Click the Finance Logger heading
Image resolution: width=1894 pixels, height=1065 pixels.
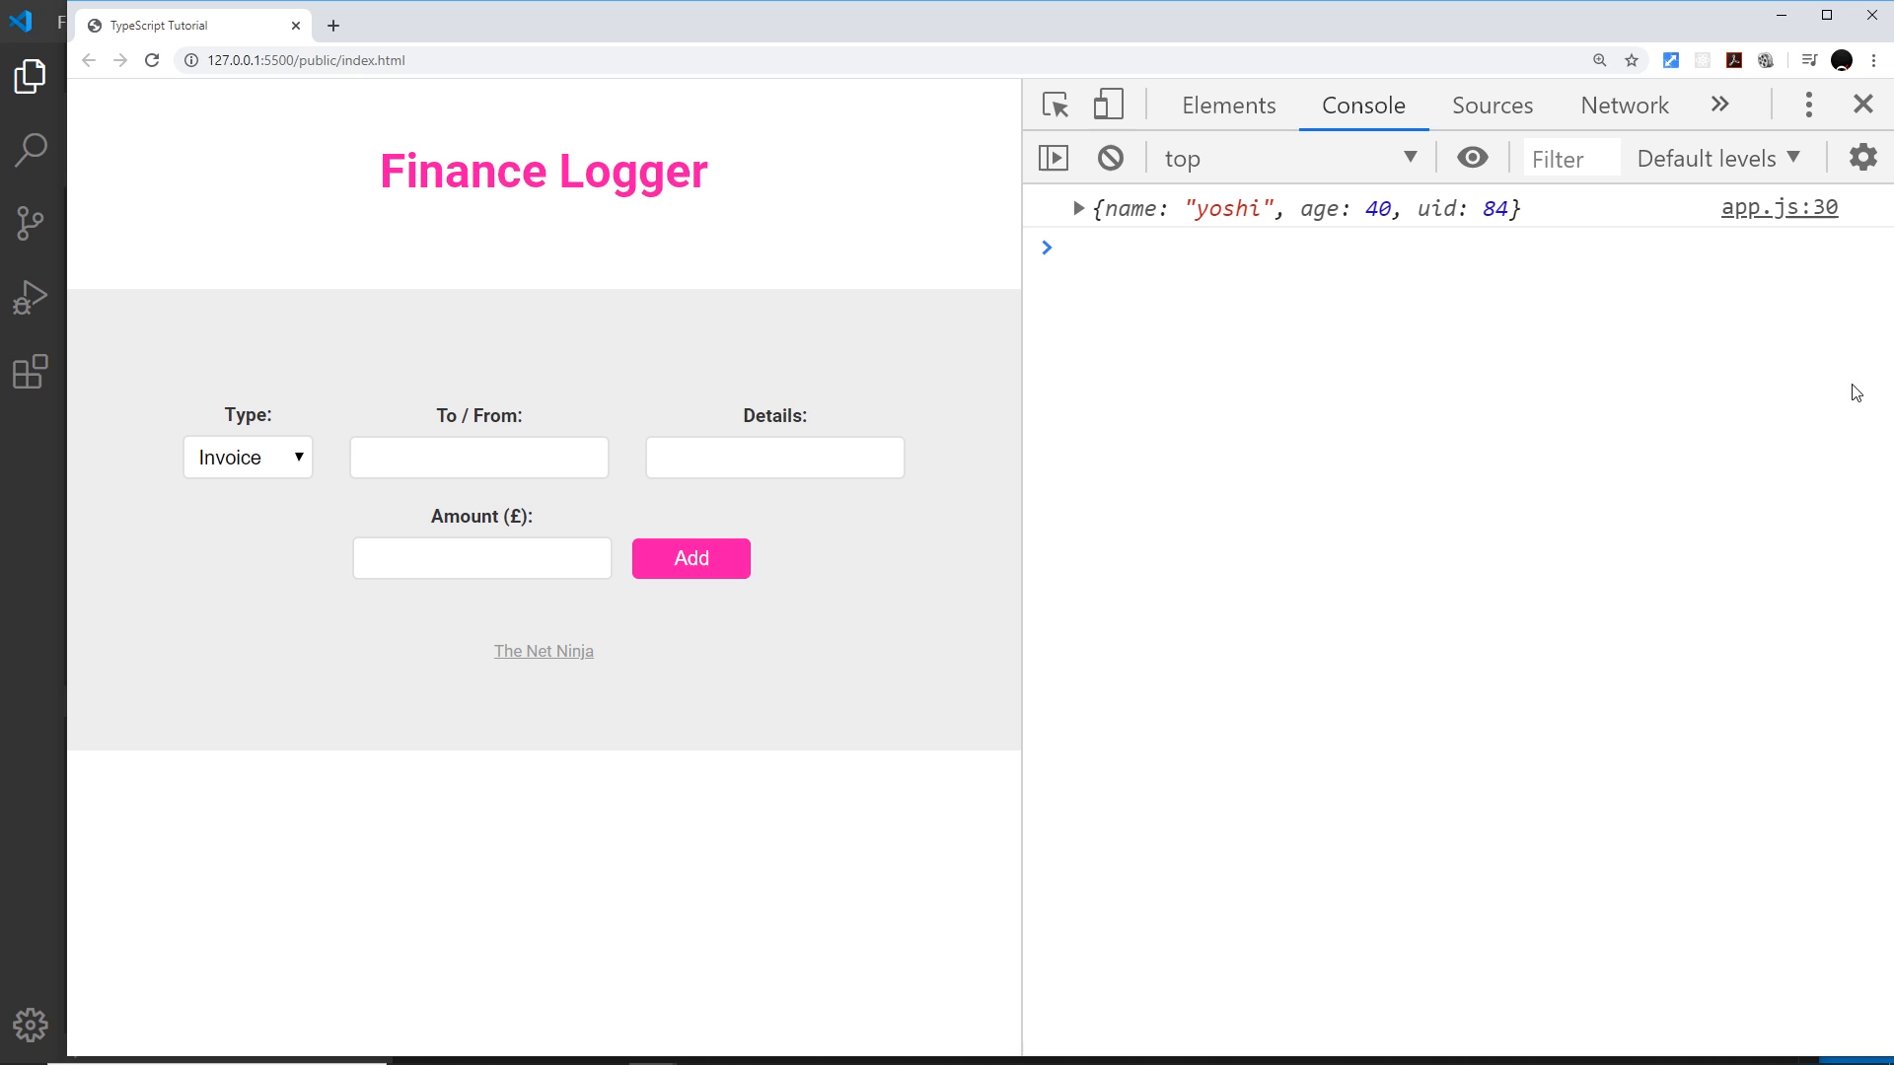pyautogui.click(x=544, y=172)
